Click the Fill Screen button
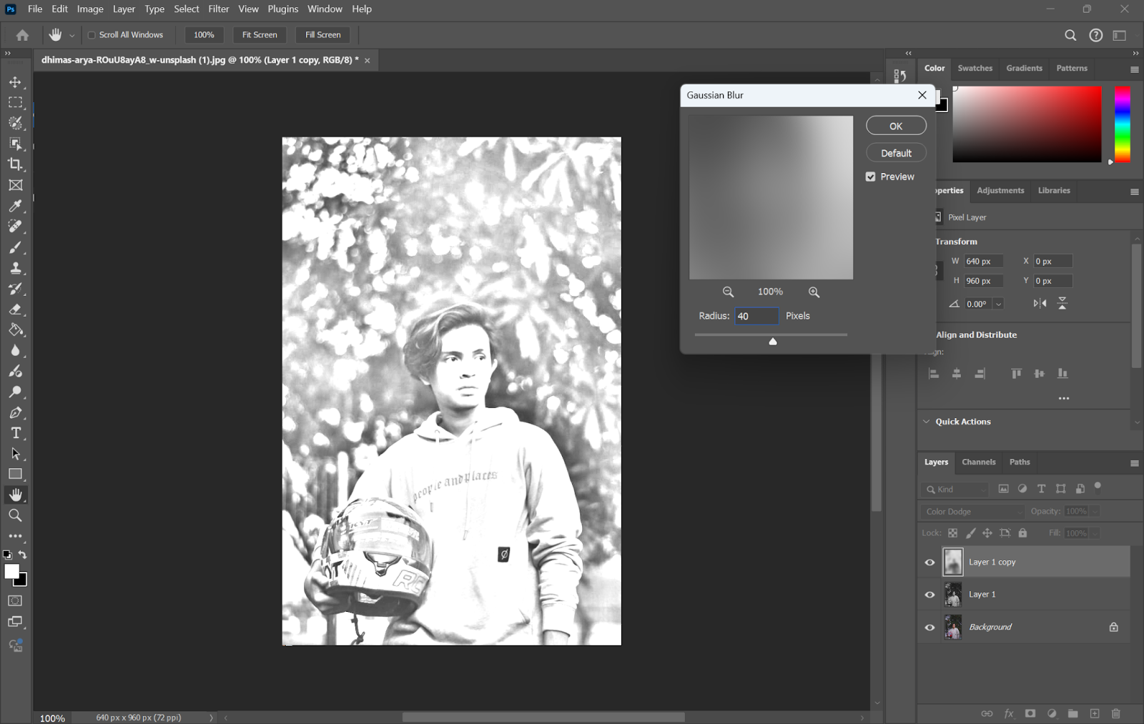Viewport: 1144px width, 724px height. [x=323, y=35]
